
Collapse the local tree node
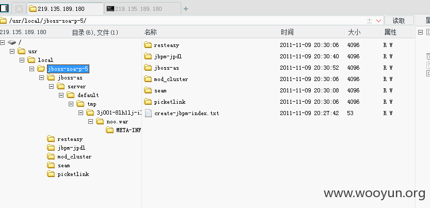22,60
